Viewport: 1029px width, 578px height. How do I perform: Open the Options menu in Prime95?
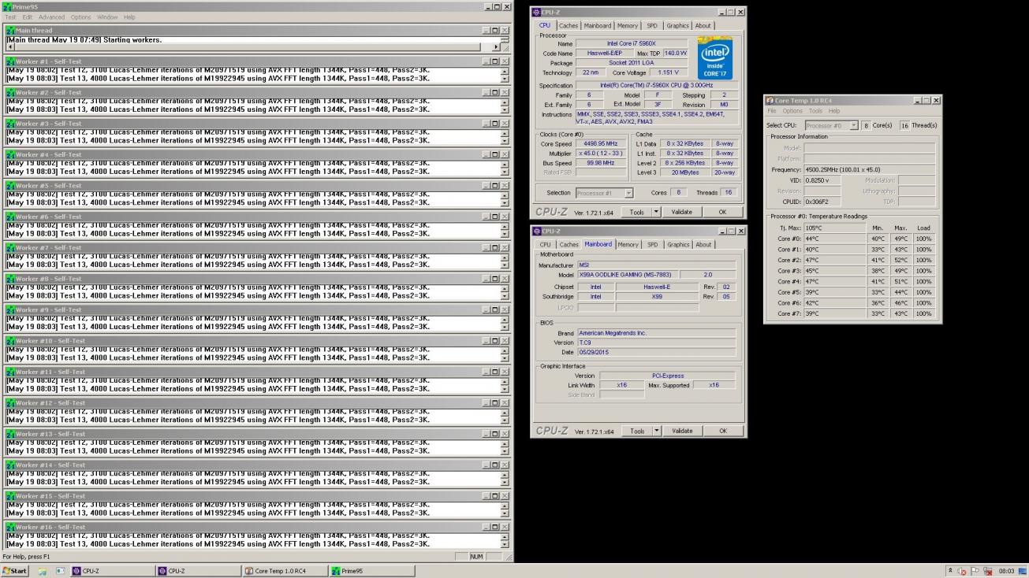point(80,17)
